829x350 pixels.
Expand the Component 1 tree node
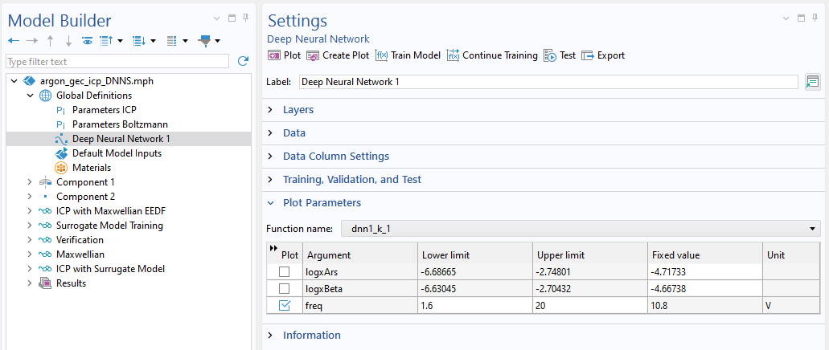click(x=30, y=182)
